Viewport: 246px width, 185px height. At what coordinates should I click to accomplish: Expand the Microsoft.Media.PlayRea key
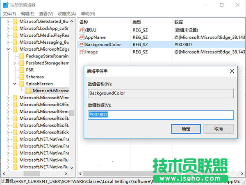click(x=8, y=35)
